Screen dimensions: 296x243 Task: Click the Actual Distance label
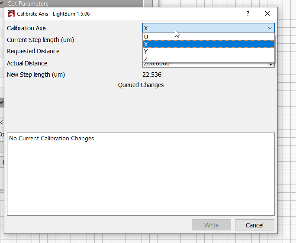(27, 63)
